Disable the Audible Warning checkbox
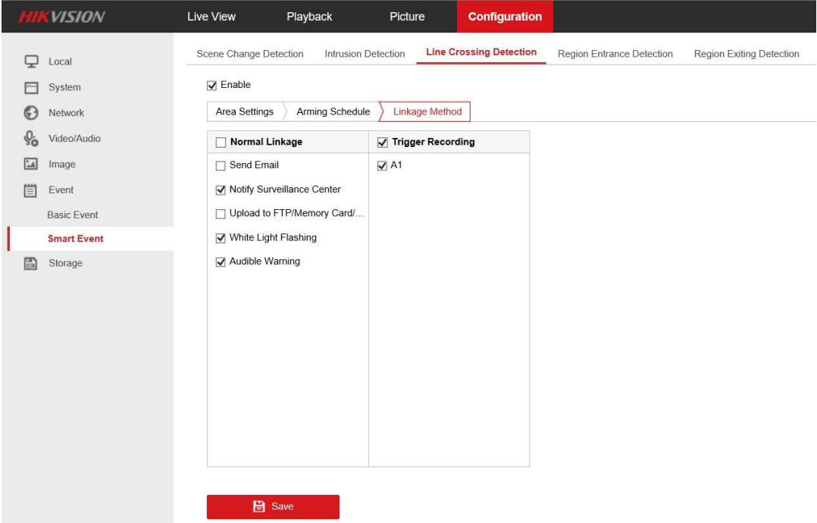 click(x=221, y=262)
